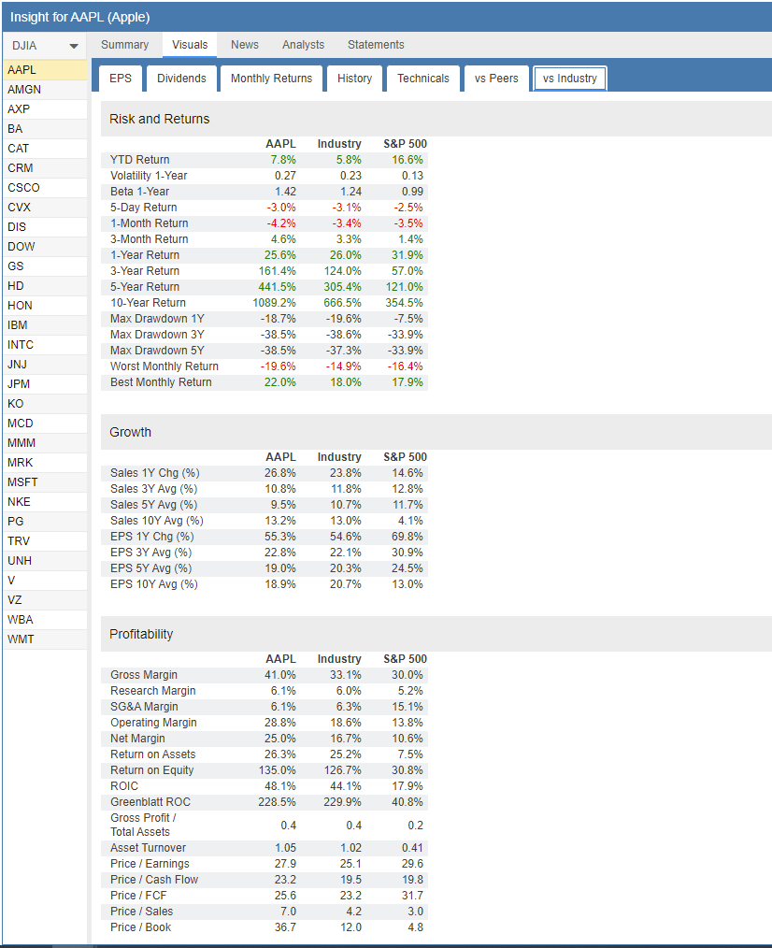772x948 pixels.
Task: Select CAT in the ticker list
Action: (45, 149)
